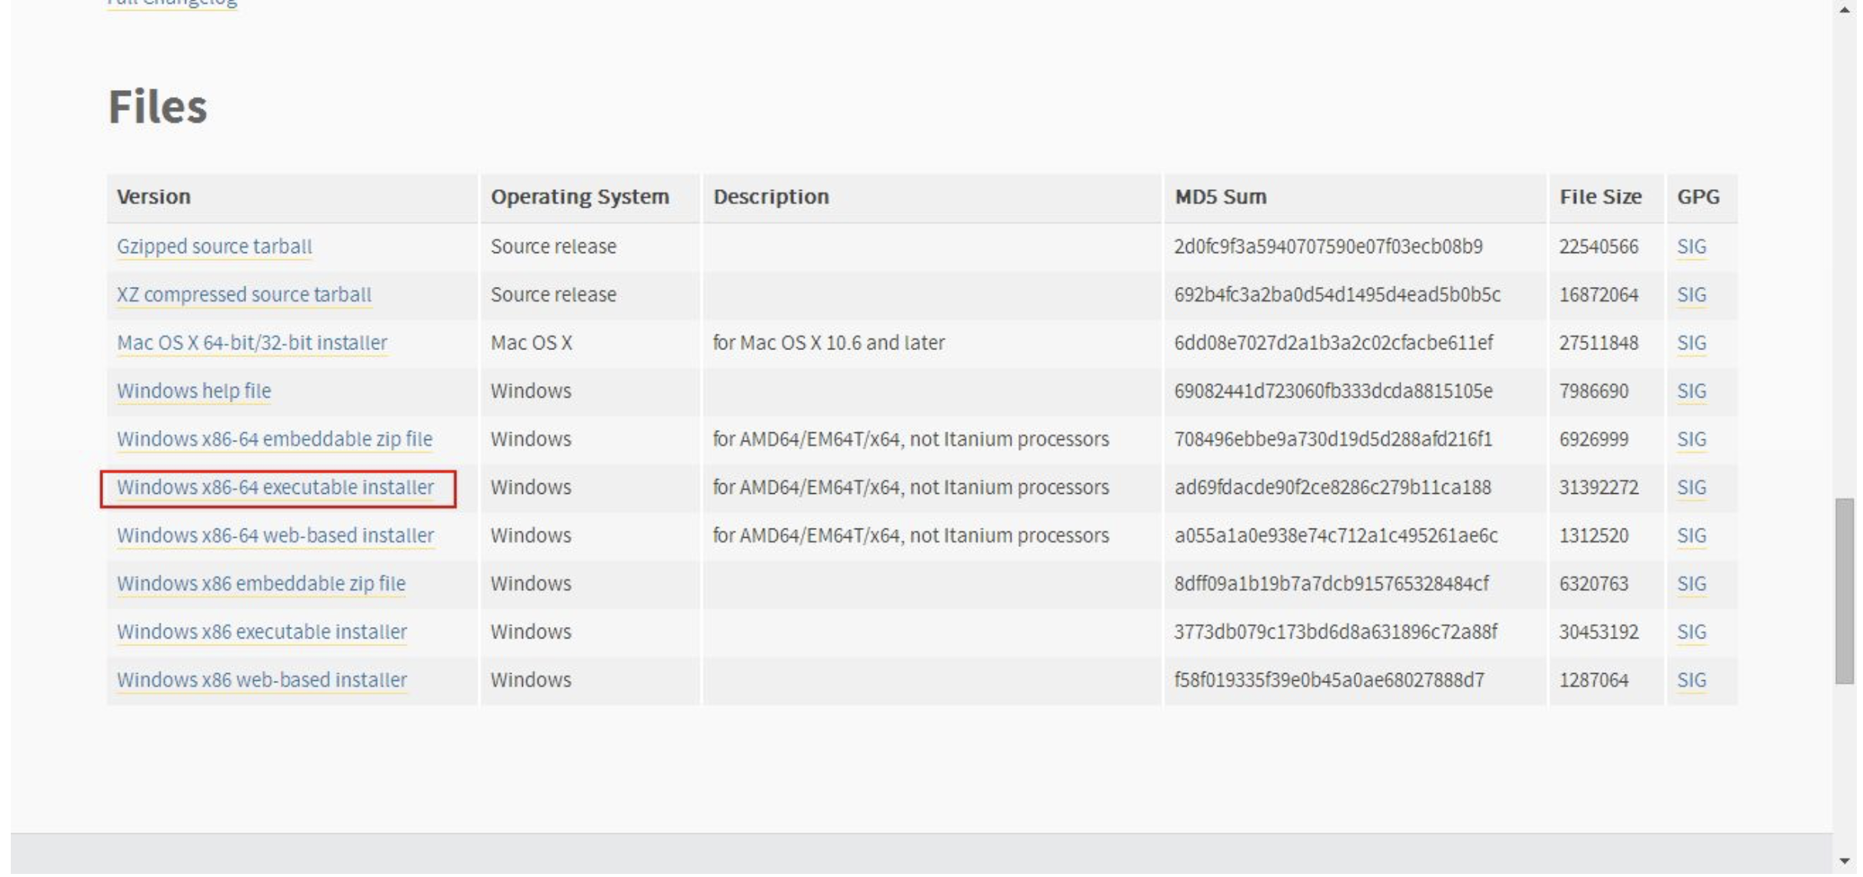Click the scrollbar up arrow

(1845, 9)
